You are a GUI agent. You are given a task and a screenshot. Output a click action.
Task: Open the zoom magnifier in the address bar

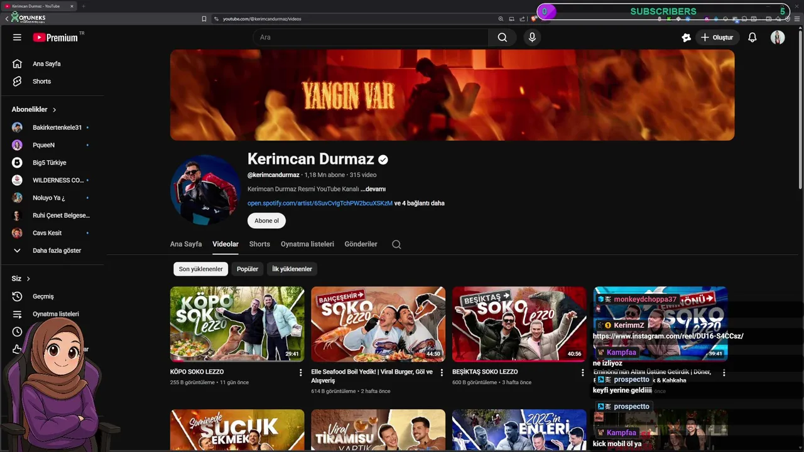click(x=501, y=19)
